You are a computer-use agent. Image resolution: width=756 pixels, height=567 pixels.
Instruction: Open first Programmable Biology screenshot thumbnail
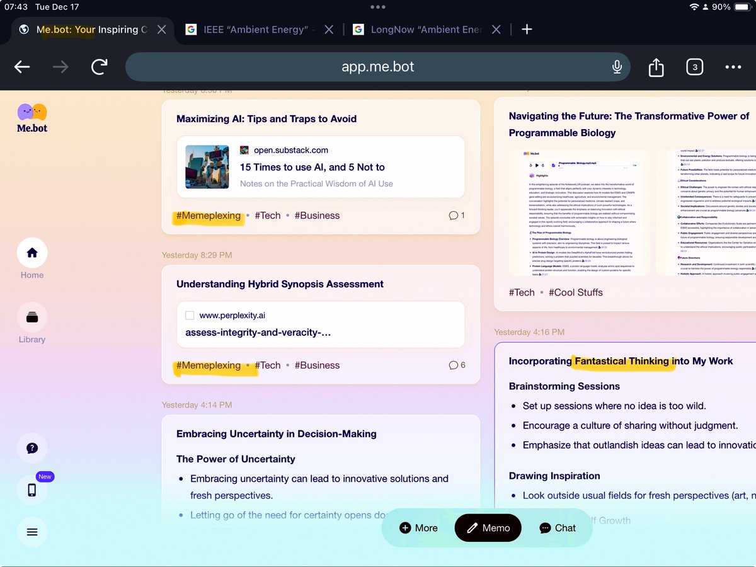click(578, 212)
